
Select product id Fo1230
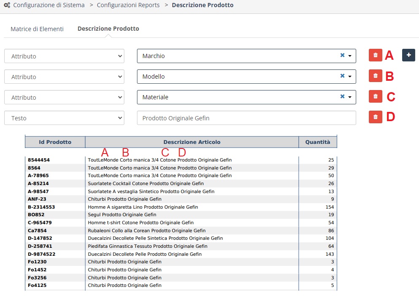pyautogui.click(x=37, y=262)
